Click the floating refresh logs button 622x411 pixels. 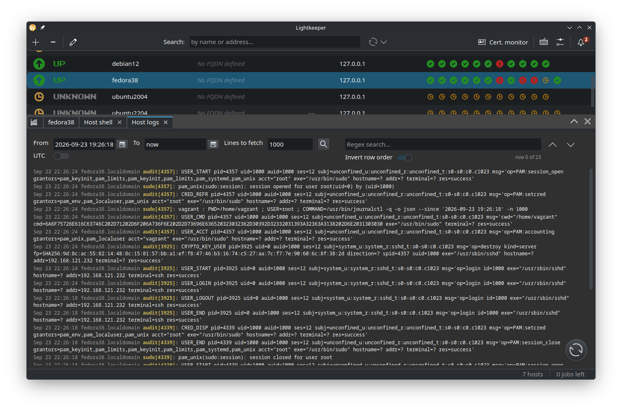click(576, 350)
